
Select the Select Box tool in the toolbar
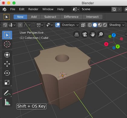tap(7, 35)
